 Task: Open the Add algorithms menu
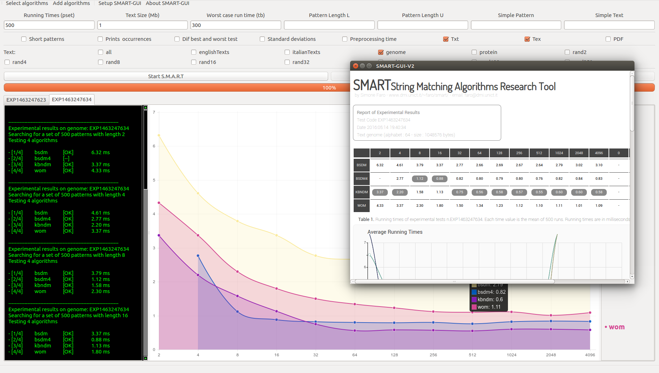tap(71, 3)
